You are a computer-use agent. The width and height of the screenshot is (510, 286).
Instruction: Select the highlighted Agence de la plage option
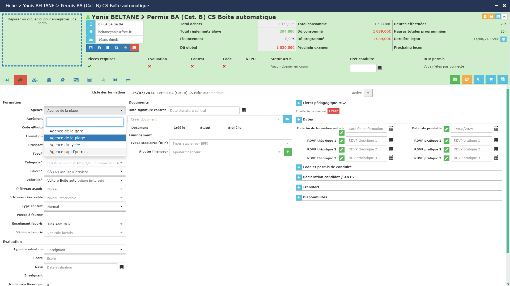(85, 138)
